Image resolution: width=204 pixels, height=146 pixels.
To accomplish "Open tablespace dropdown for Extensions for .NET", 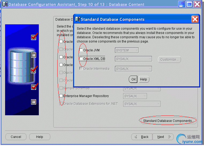I will click(142, 104).
